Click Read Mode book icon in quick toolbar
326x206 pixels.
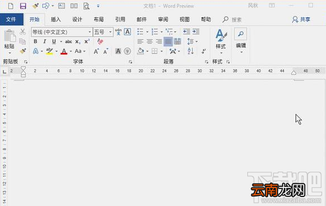pyautogui.click(x=74, y=6)
